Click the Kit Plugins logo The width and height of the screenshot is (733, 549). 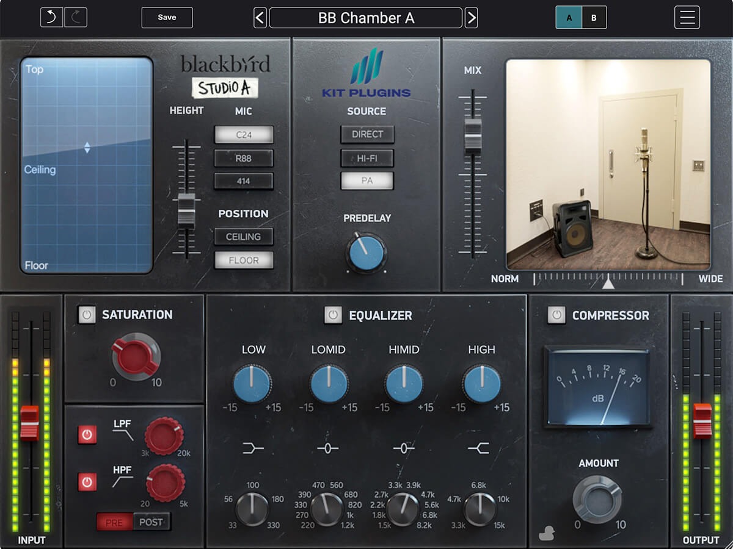tap(366, 74)
